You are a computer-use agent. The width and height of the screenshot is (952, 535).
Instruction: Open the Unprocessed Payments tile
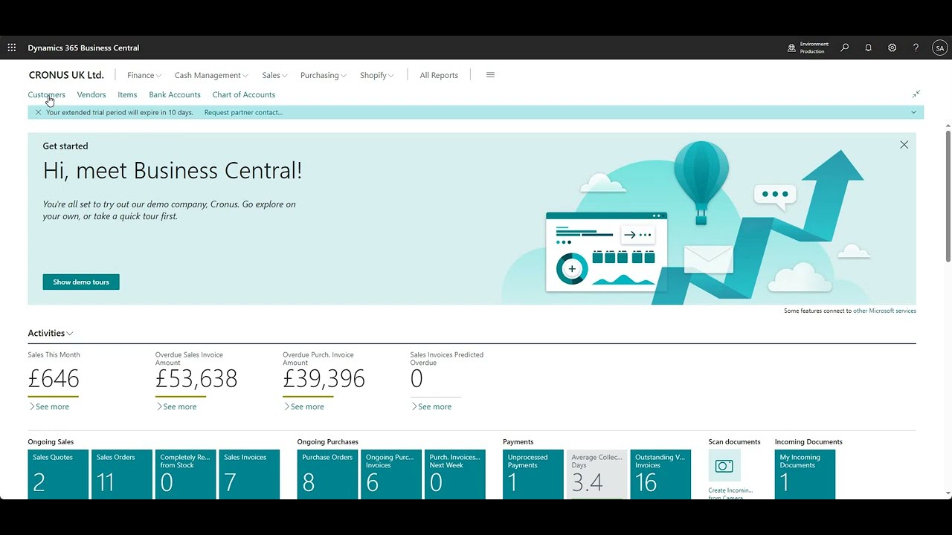tap(533, 474)
